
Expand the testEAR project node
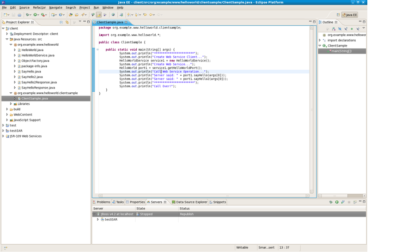(x=3, y=131)
